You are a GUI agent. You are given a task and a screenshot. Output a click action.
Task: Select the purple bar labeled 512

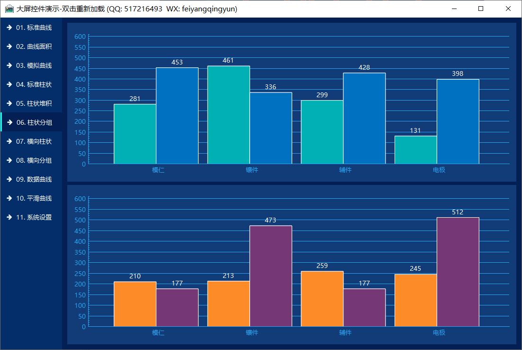pyautogui.click(x=458, y=272)
